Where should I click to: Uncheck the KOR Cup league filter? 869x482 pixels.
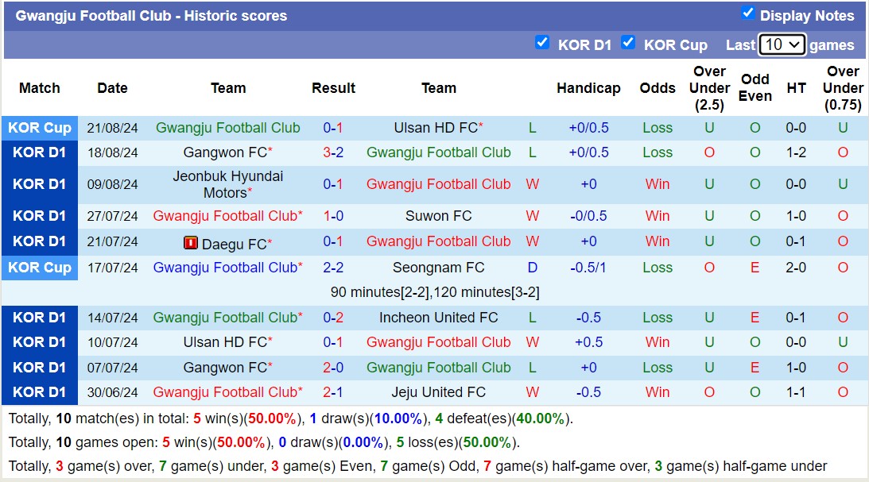tap(628, 43)
